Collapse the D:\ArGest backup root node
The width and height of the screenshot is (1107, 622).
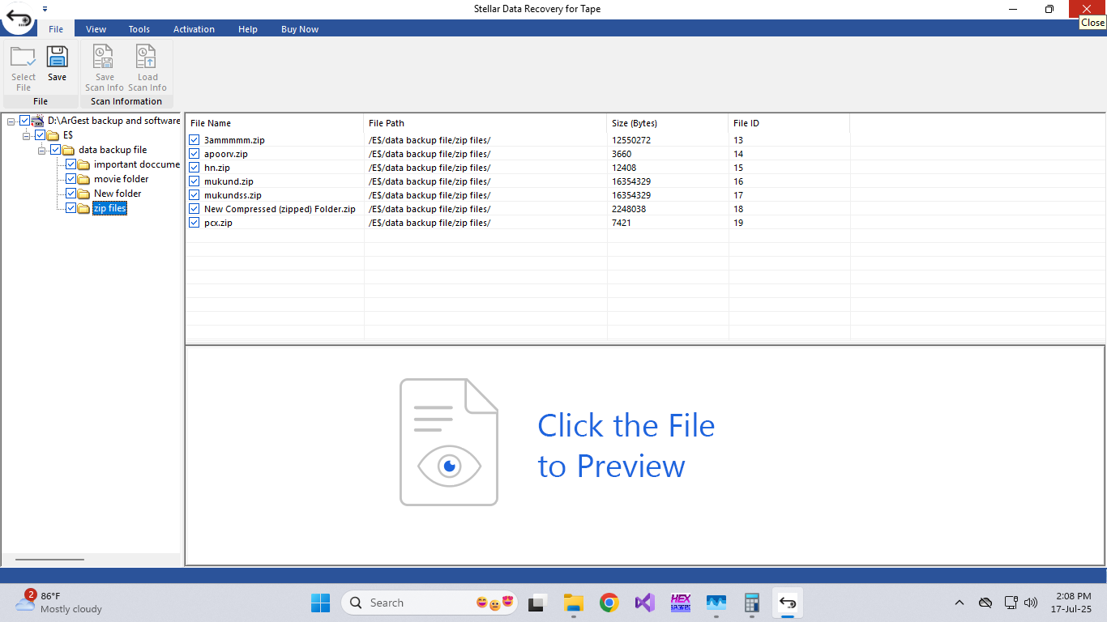tap(11, 121)
